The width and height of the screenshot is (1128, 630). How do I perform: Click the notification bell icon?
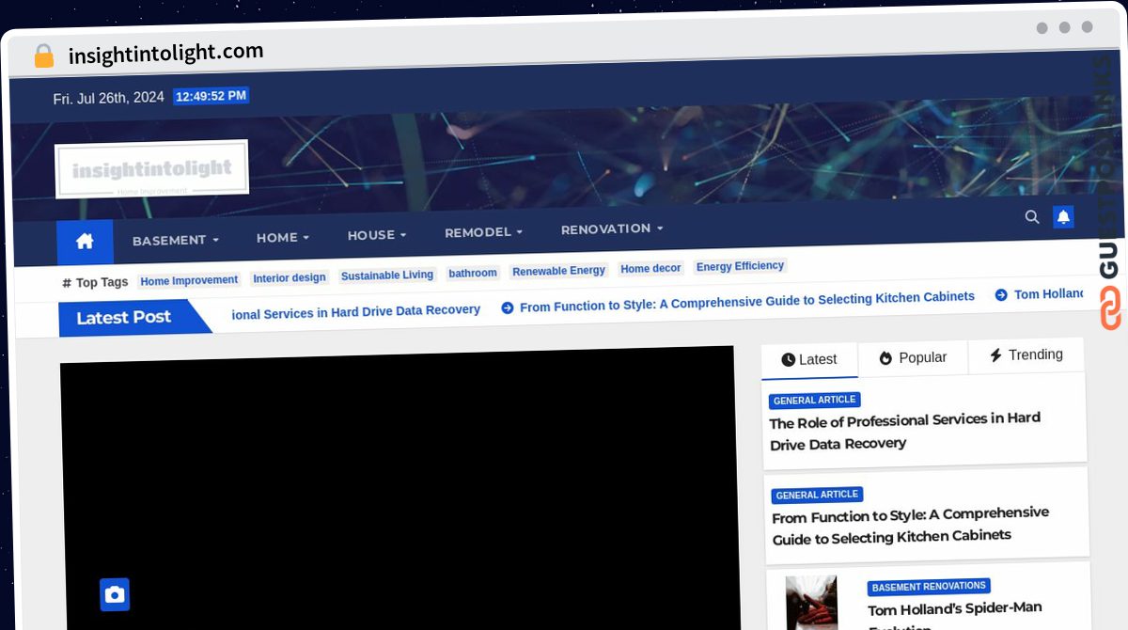(1063, 217)
